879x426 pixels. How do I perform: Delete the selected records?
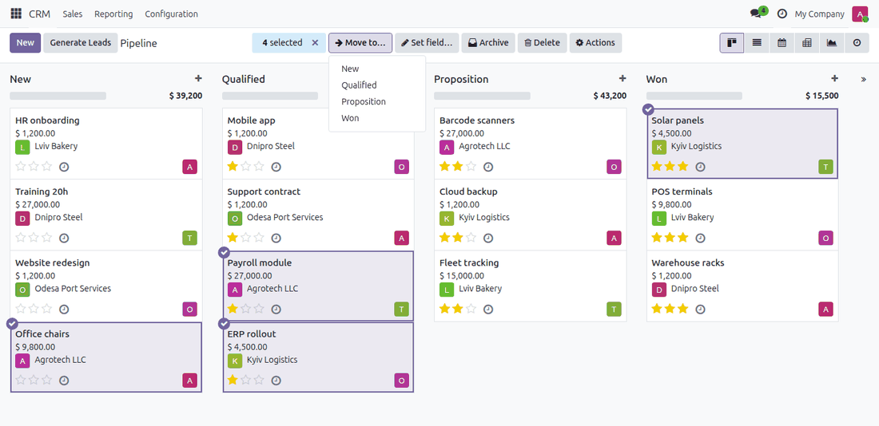pos(542,42)
